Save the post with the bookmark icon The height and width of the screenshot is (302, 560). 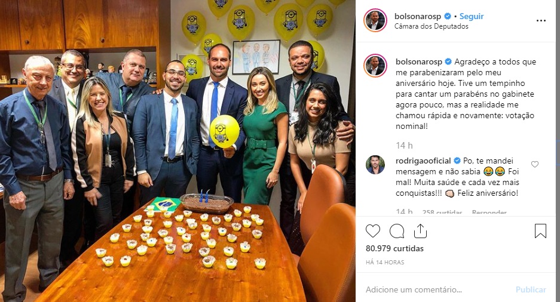540,231
